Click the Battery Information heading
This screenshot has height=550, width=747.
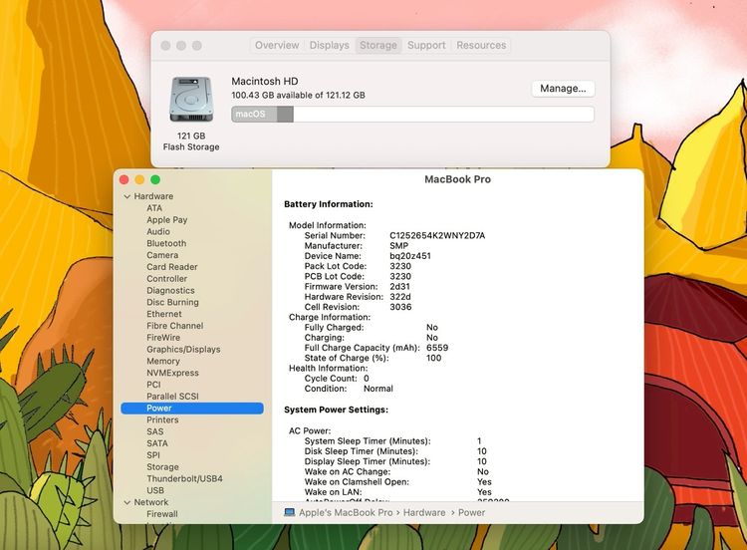(329, 204)
